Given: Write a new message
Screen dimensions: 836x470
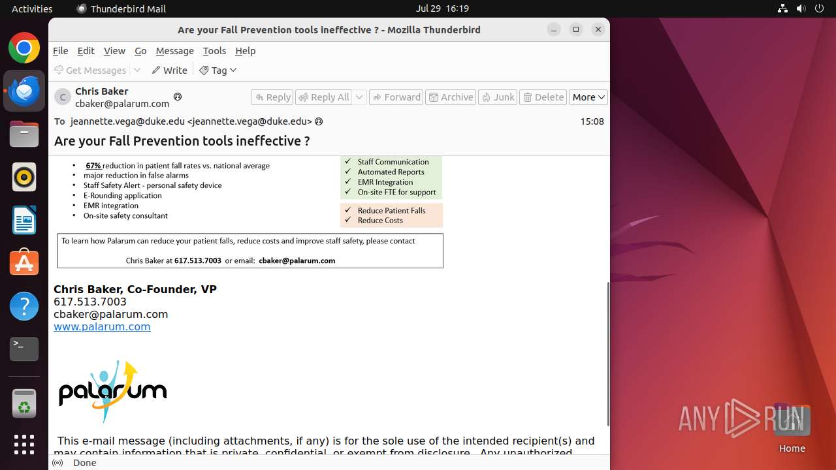Looking at the screenshot, I should [169, 70].
